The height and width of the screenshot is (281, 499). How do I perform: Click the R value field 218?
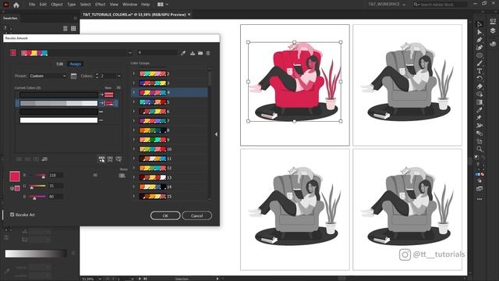[x=55, y=175]
